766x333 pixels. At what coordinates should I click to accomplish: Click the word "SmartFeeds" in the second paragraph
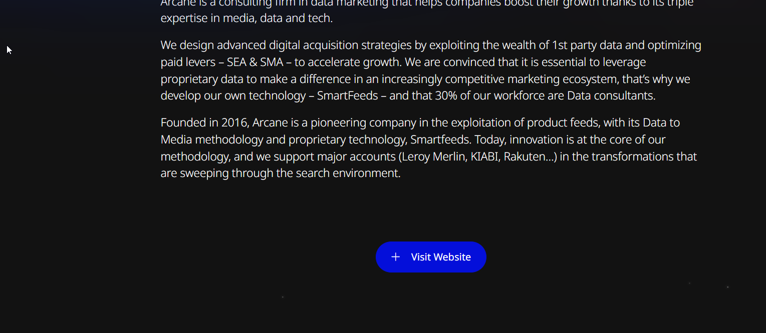pyautogui.click(x=347, y=96)
